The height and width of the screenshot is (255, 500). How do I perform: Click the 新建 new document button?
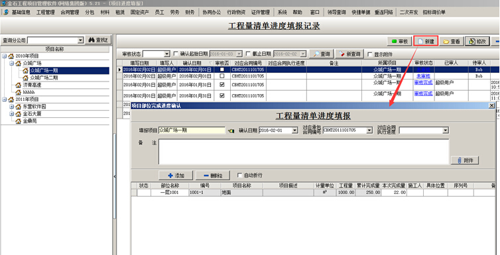pos(426,41)
